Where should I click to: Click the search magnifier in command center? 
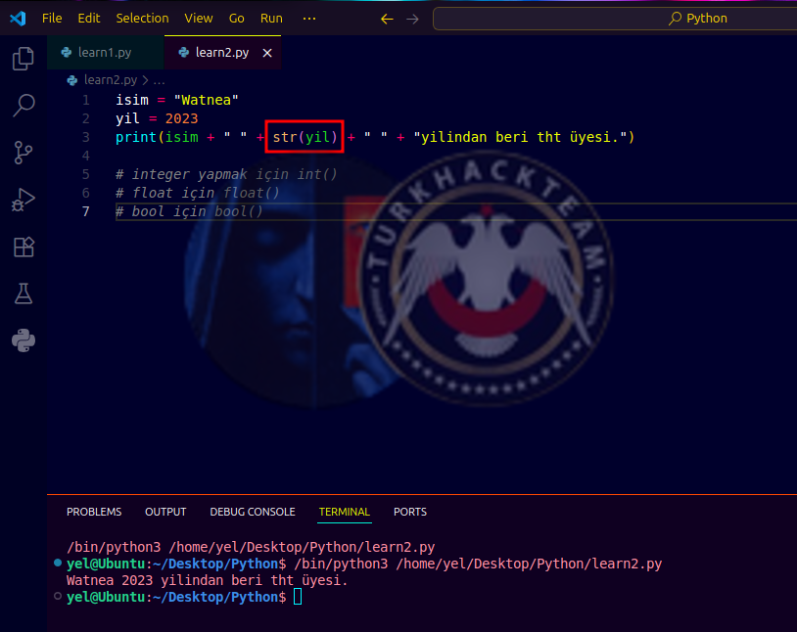[x=675, y=19]
